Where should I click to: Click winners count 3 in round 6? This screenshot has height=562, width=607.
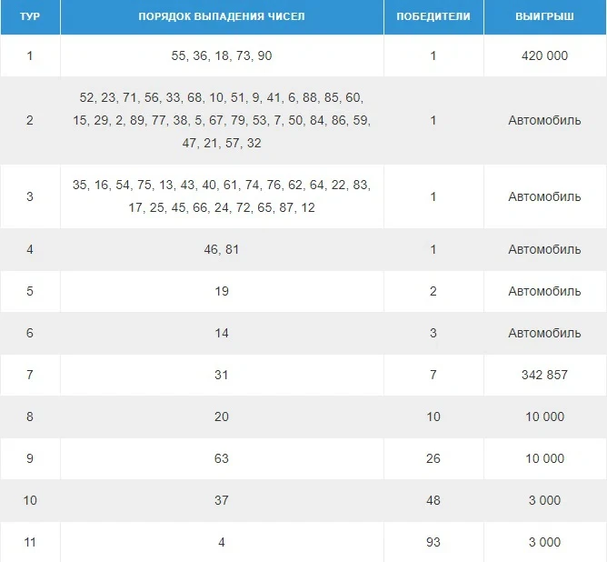point(433,333)
